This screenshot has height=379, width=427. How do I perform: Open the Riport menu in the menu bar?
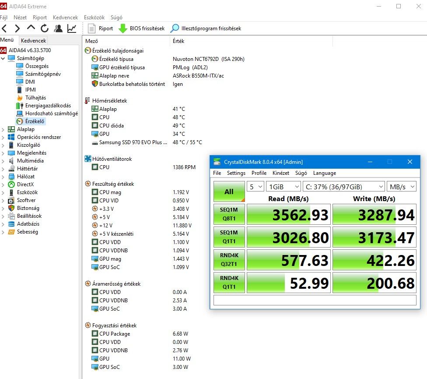coord(40,18)
